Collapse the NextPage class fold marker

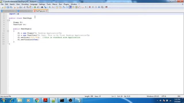[8, 20]
